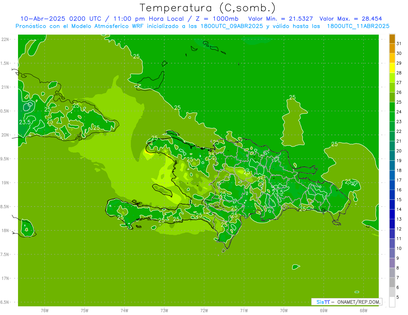Click the purple legend swatch between 8 and 9

click(x=392, y=263)
